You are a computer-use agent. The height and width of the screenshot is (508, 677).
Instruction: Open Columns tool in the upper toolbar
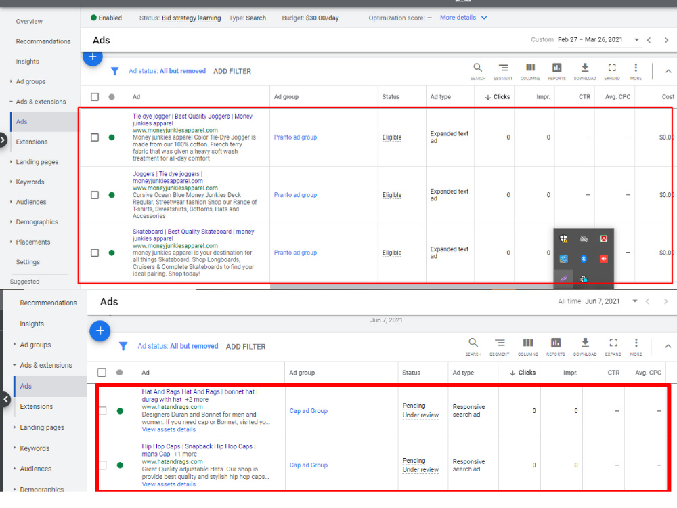[x=530, y=71]
